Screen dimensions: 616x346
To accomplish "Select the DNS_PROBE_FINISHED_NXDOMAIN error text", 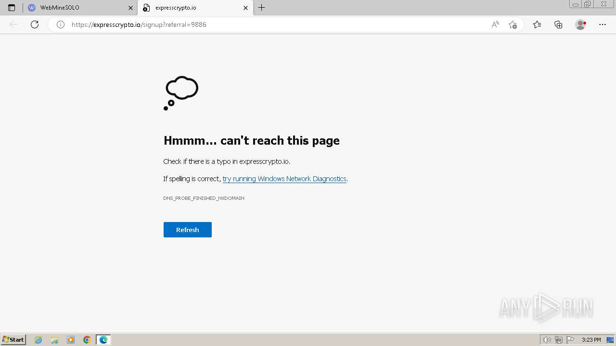I will click(204, 198).
